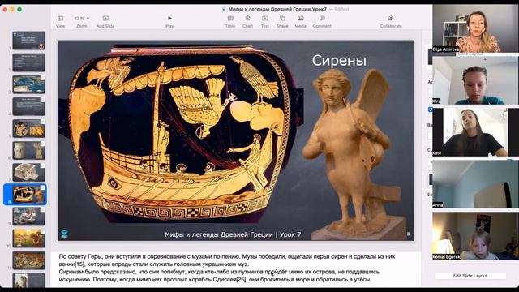Click the slide title 'Сирены'
This screenshot has width=519, height=292.
click(339, 61)
